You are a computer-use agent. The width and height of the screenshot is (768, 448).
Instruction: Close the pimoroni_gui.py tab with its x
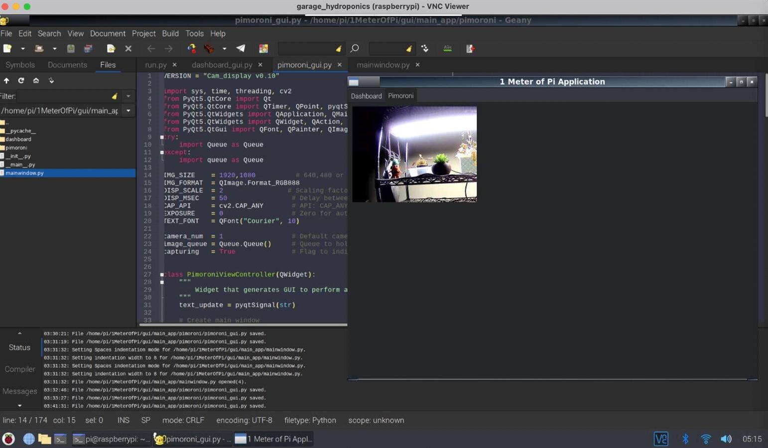[x=339, y=65]
